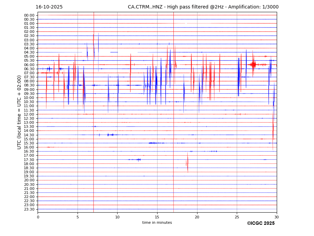Click the 00:00 time tick label
Viewport: 314px width, 236px height.
point(29,15)
